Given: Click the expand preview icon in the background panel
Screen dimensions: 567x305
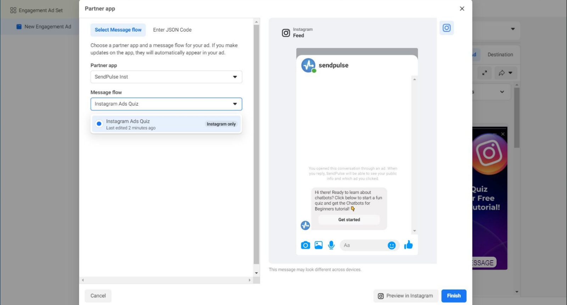Looking at the screenshot, I should 484,73.
